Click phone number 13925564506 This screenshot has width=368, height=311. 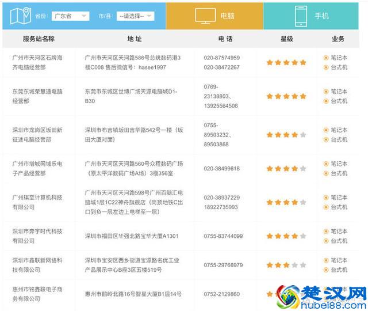coord(221,106)
